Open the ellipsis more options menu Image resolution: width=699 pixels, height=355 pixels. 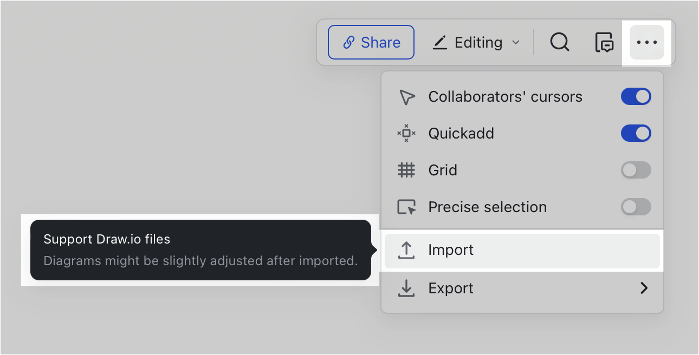click(x=647, y=42)
